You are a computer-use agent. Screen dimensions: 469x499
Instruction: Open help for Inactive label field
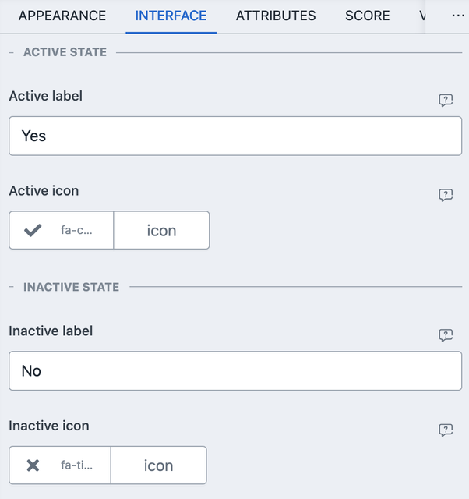pyautogui.click(x=446, y=335)
